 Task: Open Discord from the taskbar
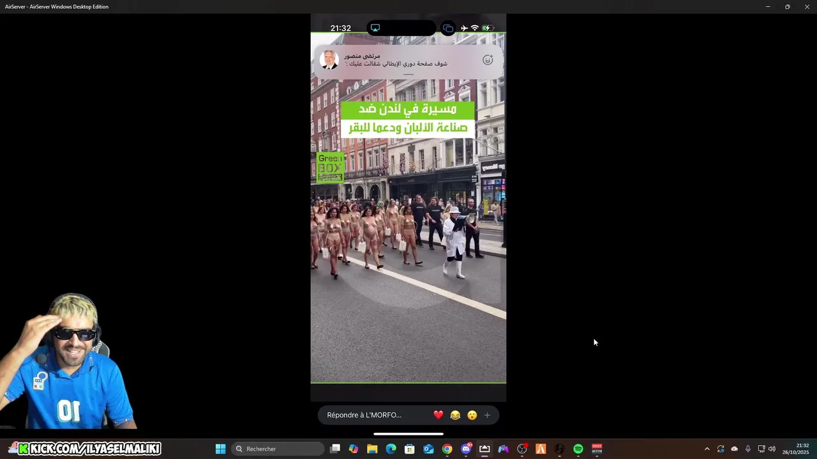466,449
